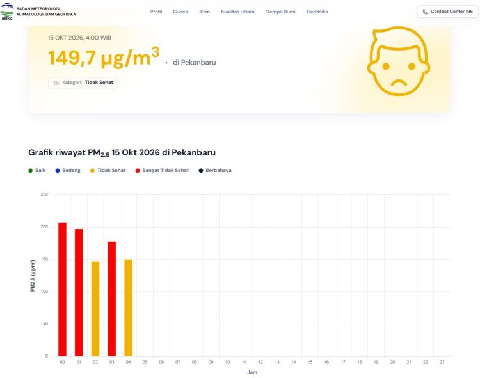Toggle the Berbahaya legend item
Viewport: 480px width, 378px height.
point(215,170)
